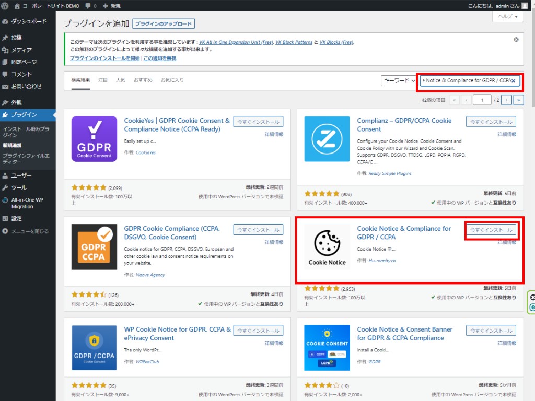The width and height of the screenshot is (535, 401).
Task: Clear the plugin search field text
Action: pyautogui.click(x=513, y=81)
